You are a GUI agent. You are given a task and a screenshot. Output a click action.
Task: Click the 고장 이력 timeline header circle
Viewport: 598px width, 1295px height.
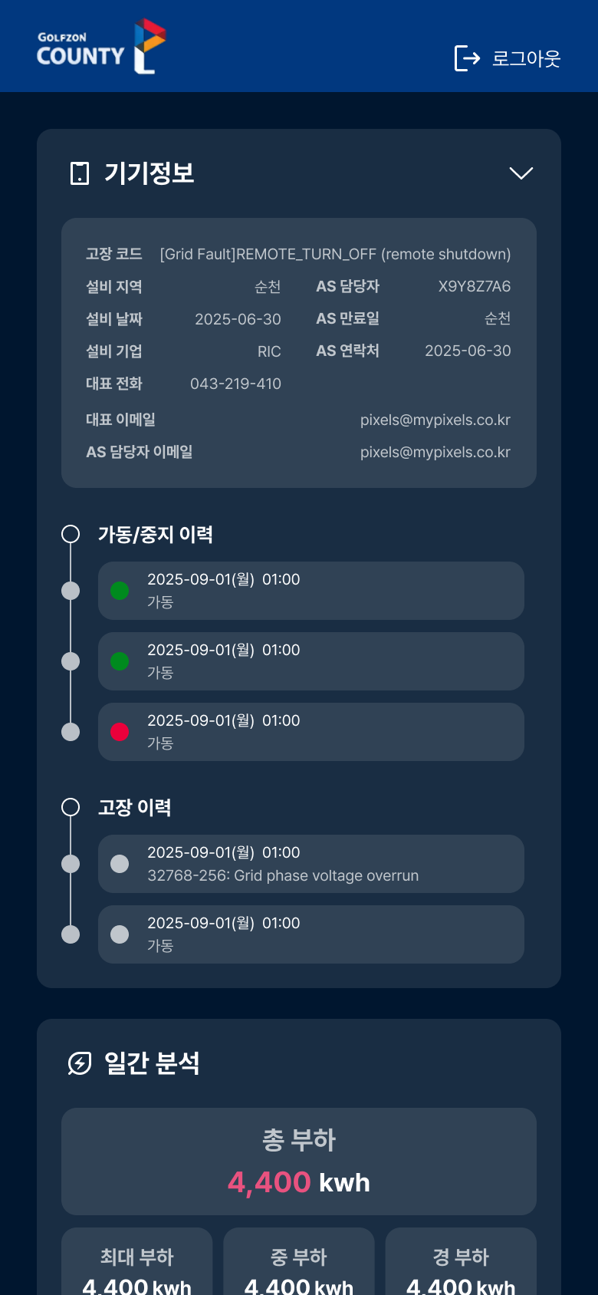click(71, 807)
